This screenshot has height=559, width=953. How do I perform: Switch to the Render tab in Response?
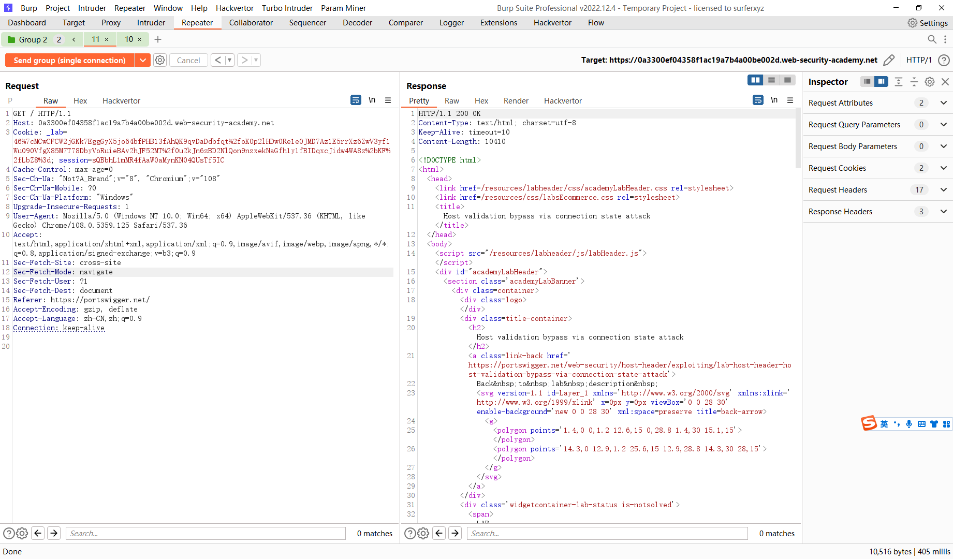pos(516,100)
